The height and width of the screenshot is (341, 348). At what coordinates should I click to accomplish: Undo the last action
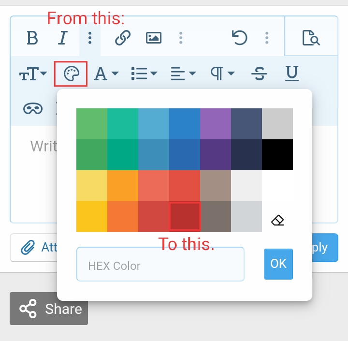tap(240, 38)
